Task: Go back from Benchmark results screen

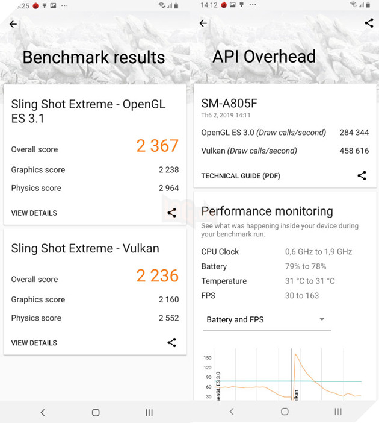Action: pos(13,25)
